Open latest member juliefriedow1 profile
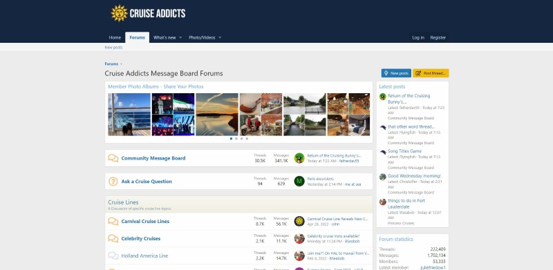 click(x=433, y=267)
